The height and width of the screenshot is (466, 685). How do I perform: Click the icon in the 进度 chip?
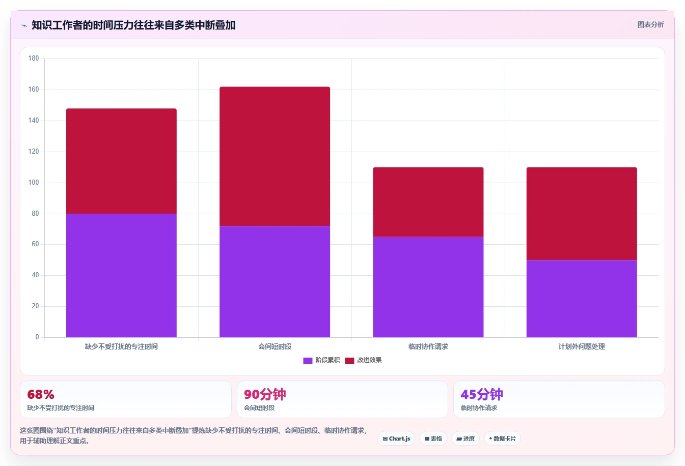click(x=459, y=439)
